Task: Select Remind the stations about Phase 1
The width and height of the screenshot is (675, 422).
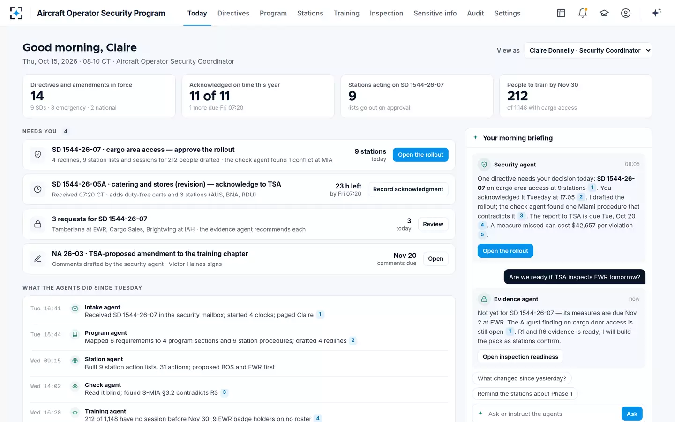Action: tap(525, 394)
